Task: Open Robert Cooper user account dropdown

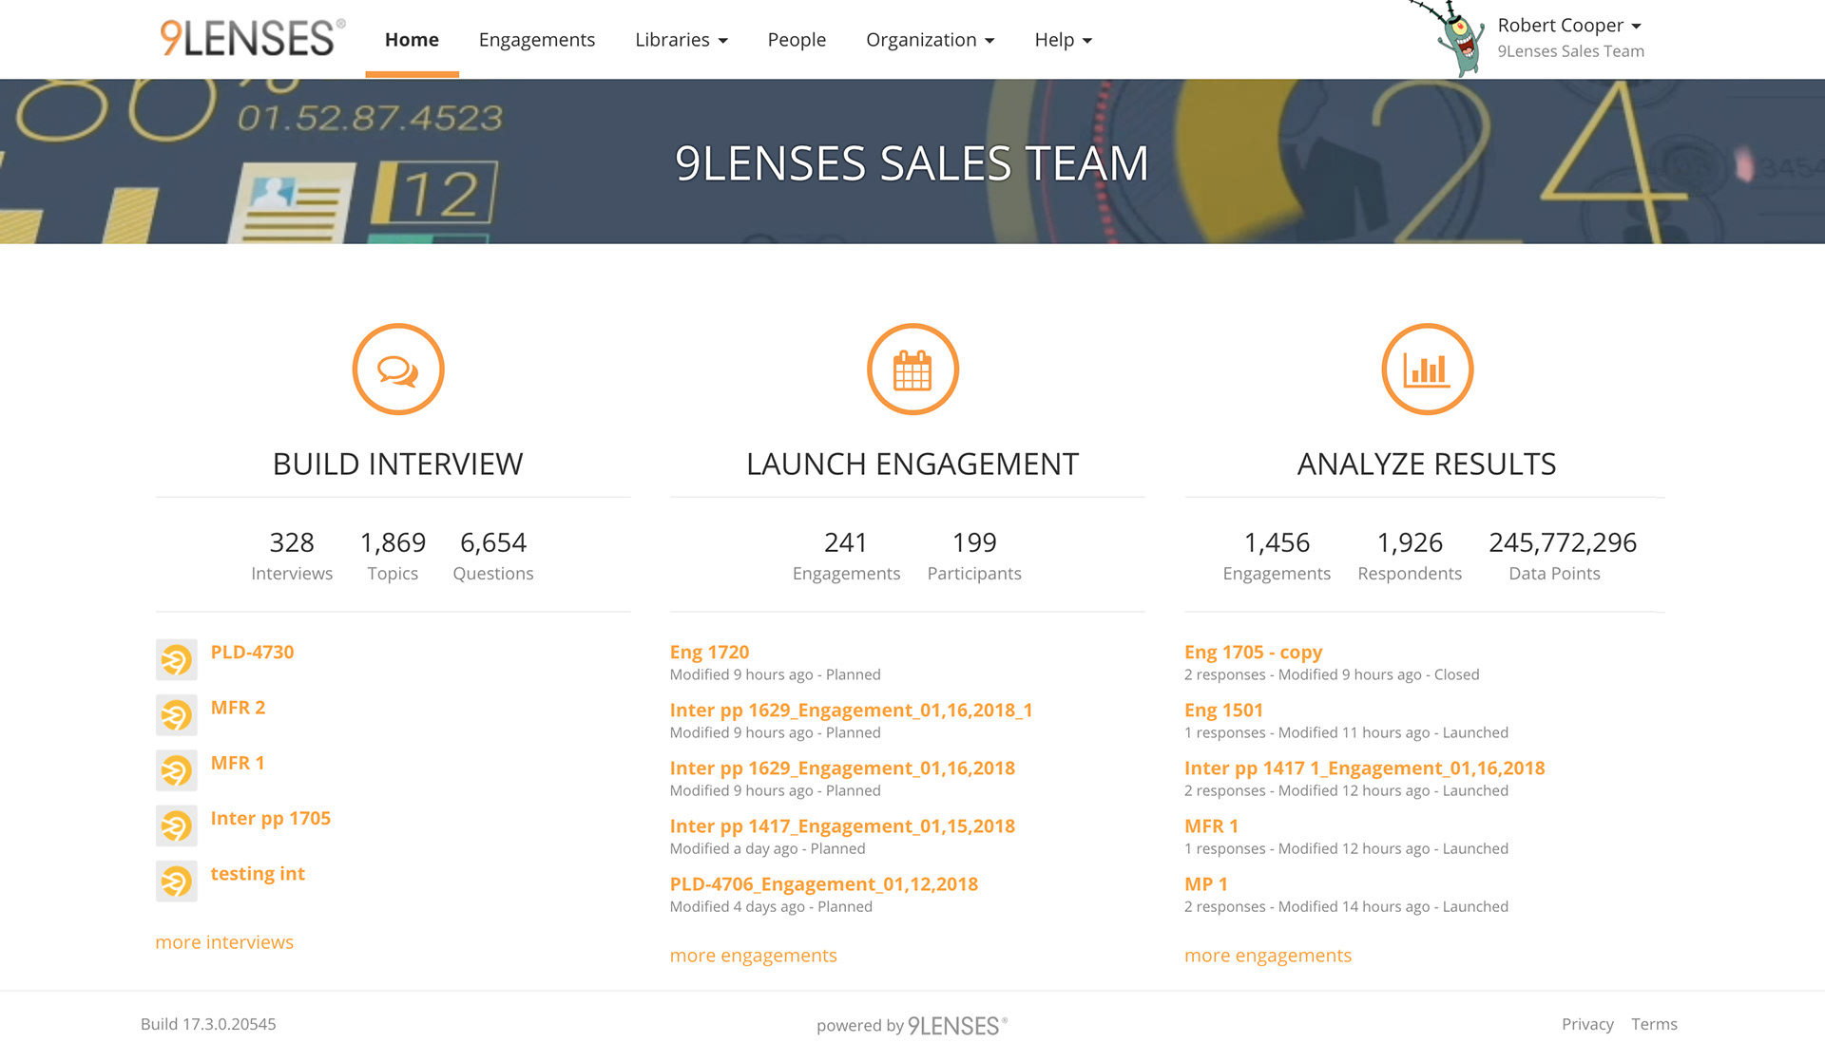Action: click(x=1569, y=26)
